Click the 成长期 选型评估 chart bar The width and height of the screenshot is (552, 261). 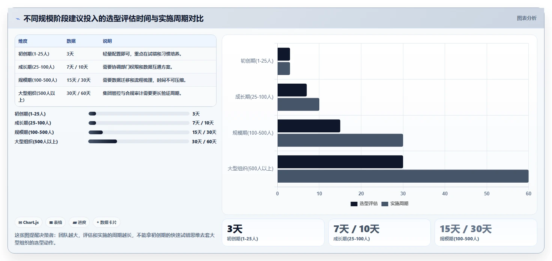tap(292, 90)
